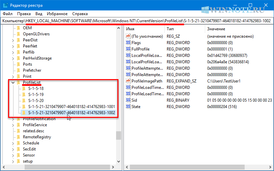Expand the setup key
Viewport: 274px width, 171px height.
13,162
